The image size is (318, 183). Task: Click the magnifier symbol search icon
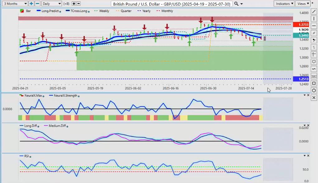(236, 3)
